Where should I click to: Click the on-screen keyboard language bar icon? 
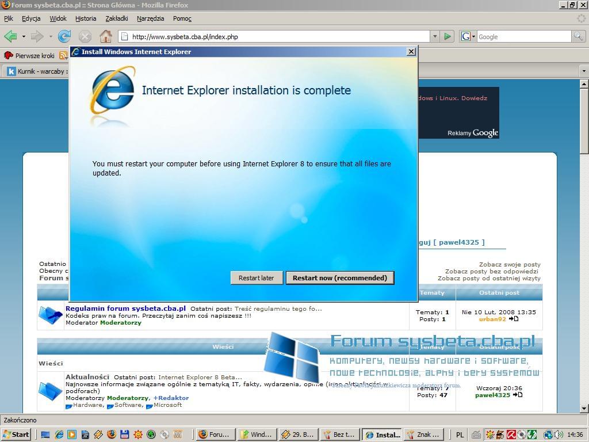476,435
